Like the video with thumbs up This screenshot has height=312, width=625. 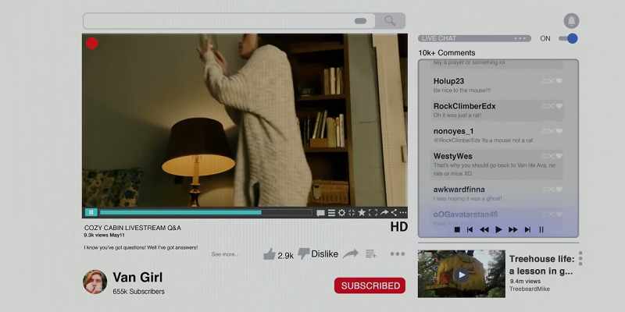(270, 254)
